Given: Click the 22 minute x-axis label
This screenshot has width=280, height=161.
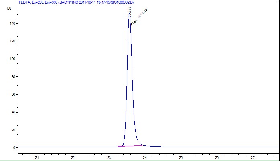Looking at the screenshot, I should tap(73, 158).
